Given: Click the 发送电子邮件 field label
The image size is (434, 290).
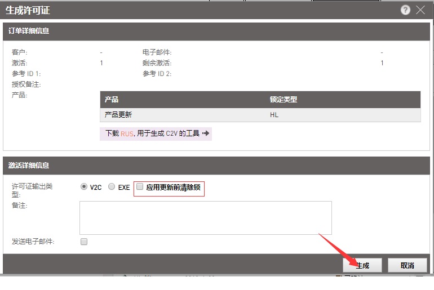Looking at the screenshot, I should tap(33, 242).
